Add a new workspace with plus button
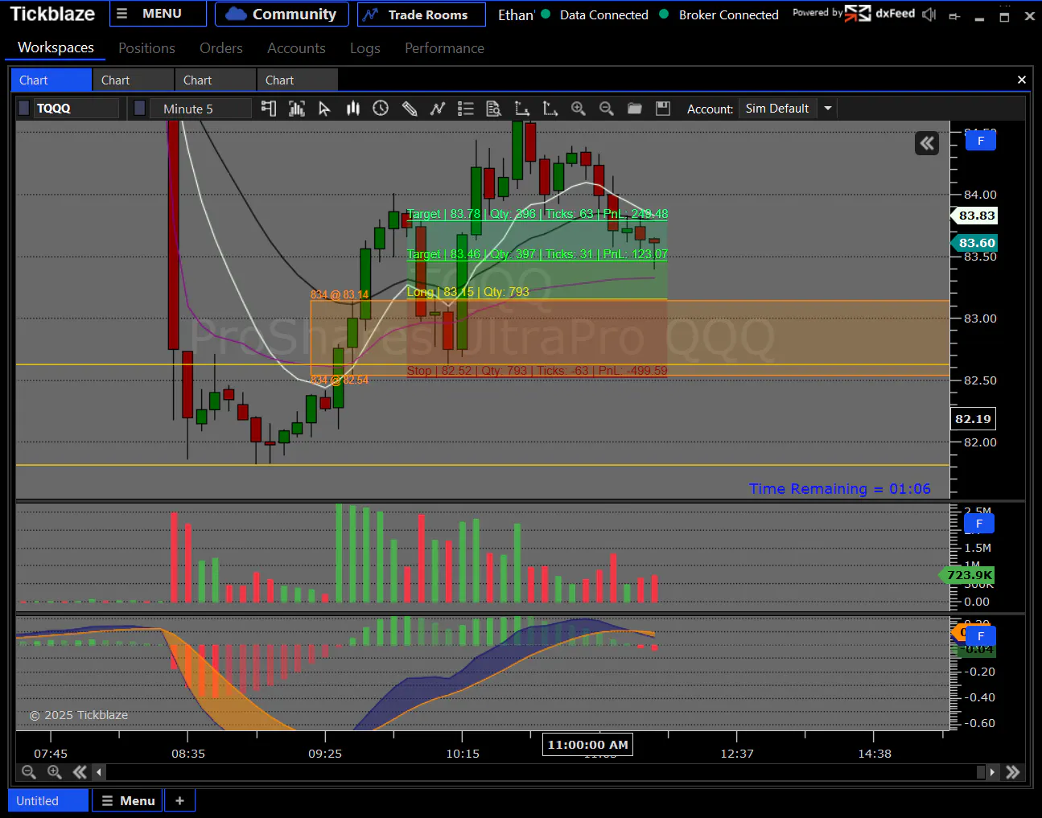Image resolution: width=1042 pixels, height=818 pixels. (x=179, y=801)
